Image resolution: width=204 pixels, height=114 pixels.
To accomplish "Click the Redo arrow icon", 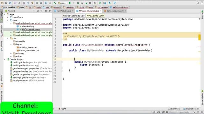I will tap(19, 3).
